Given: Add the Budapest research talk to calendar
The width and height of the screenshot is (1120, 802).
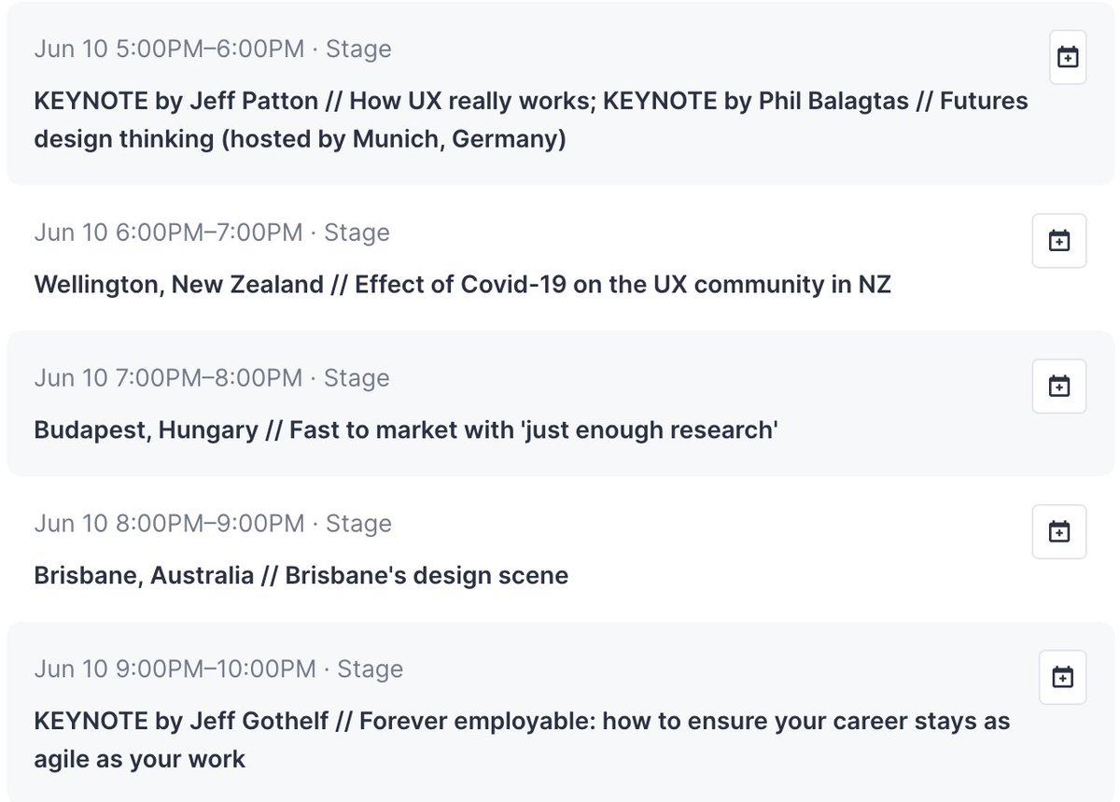Looking at the screenshot, I should [x=1059, y=386].
